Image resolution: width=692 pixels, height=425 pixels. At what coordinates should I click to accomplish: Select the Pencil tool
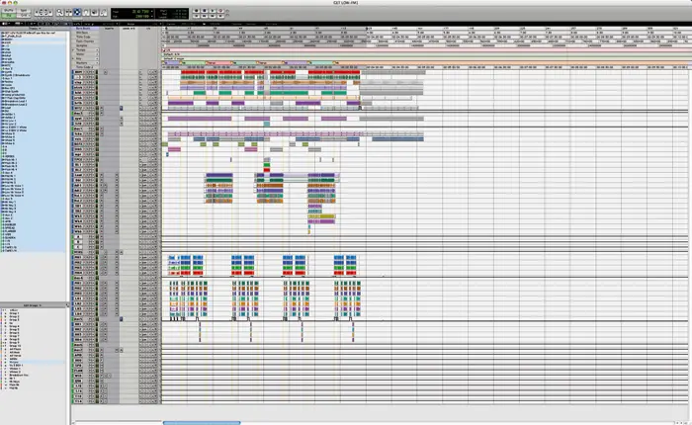pyautogui.click(x=104, y=12)
